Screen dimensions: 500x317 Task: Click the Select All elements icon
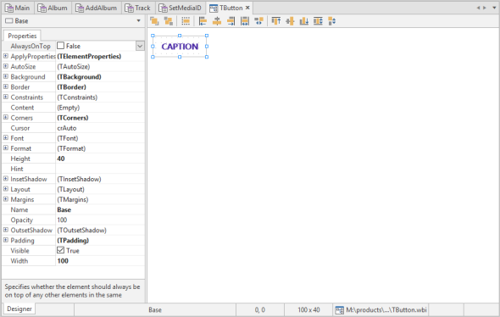click(186, 21)
